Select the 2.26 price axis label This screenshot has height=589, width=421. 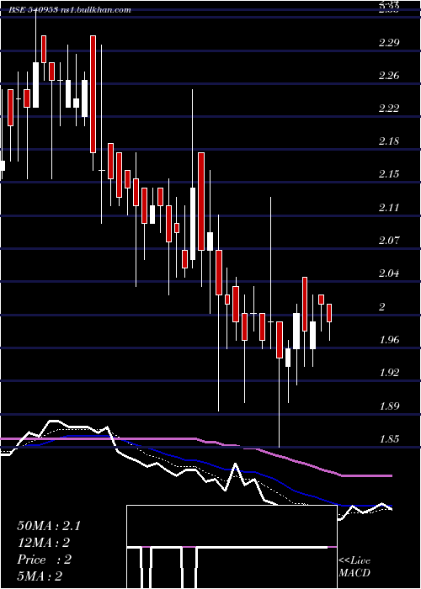coord(389,76)
